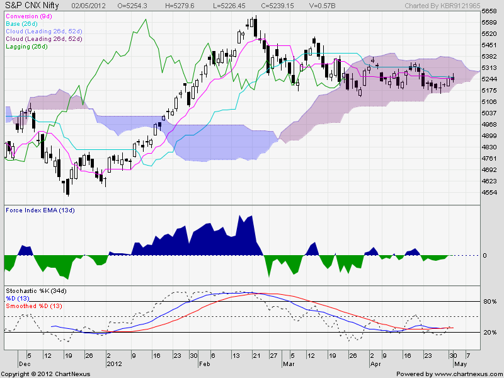The height and width of the screenshot is (378, 504).
Task: Click the Copyright © 2012 ChartNexus text
Action: point(45,374)
